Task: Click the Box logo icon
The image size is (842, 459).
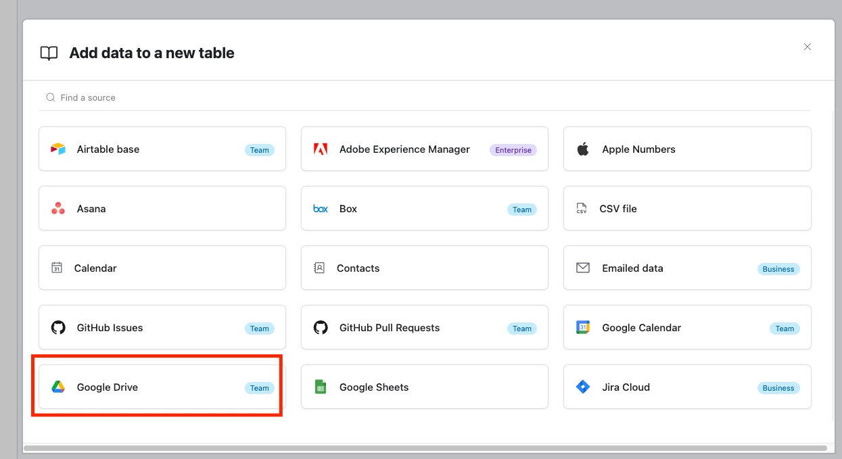Action: 321,209
